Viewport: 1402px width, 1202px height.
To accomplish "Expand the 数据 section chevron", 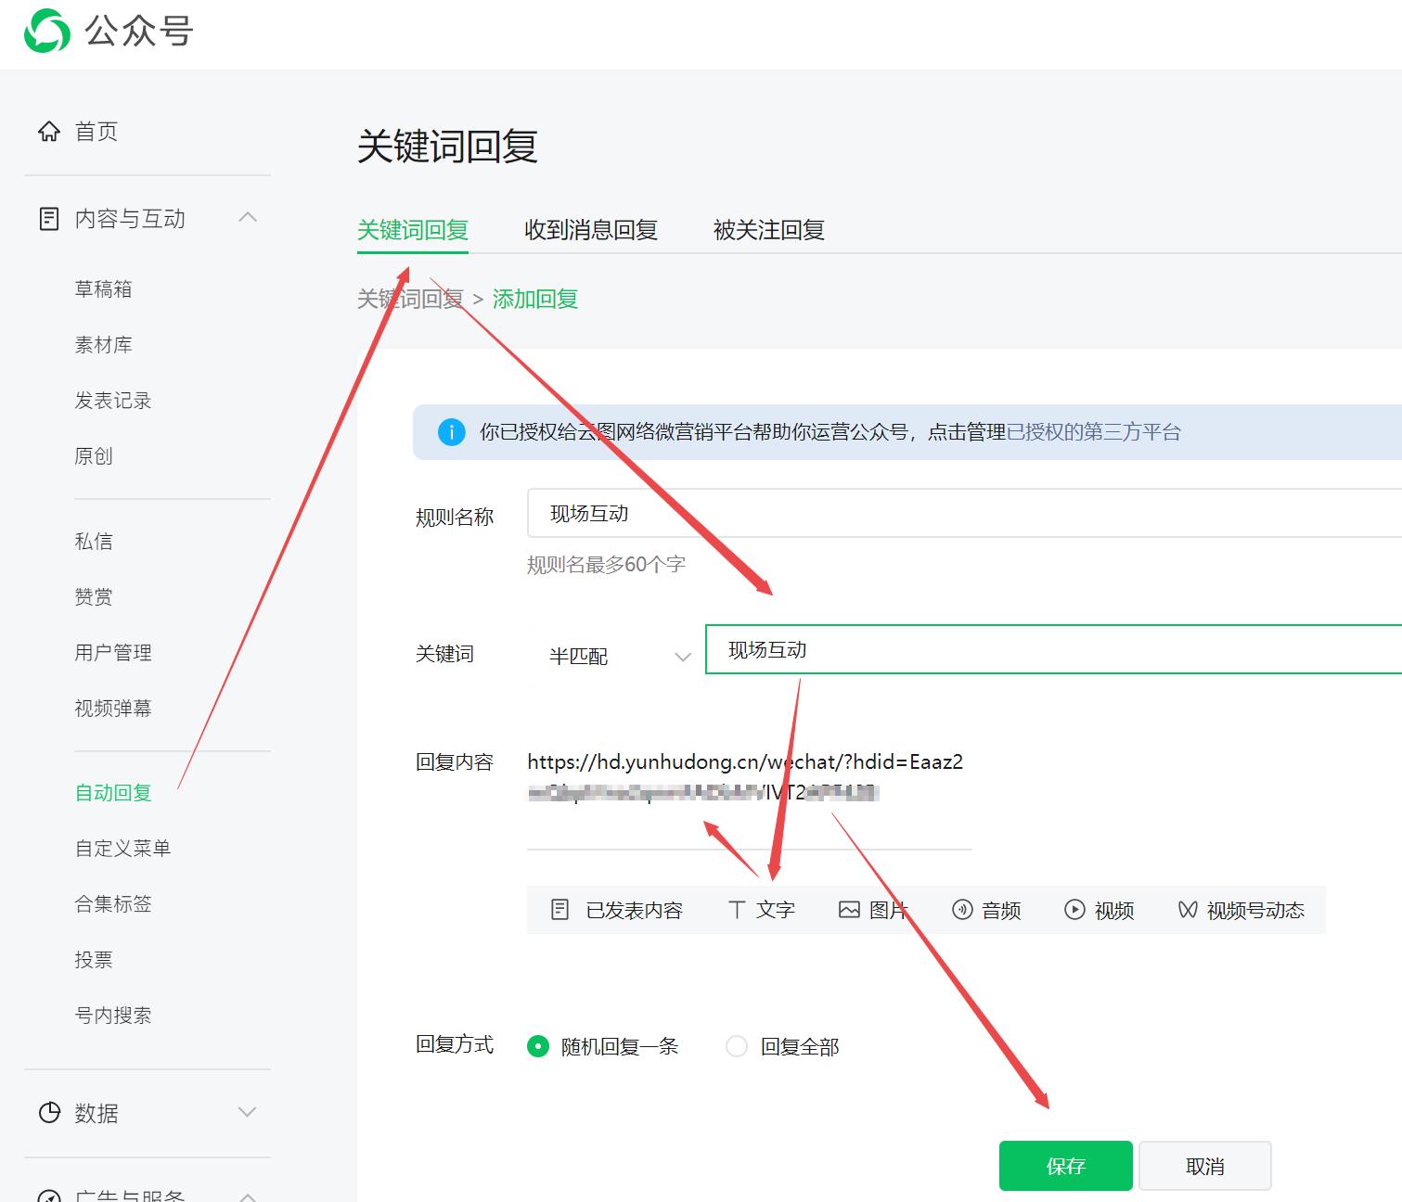I will pyautogui.click(x=247, y=1112).
